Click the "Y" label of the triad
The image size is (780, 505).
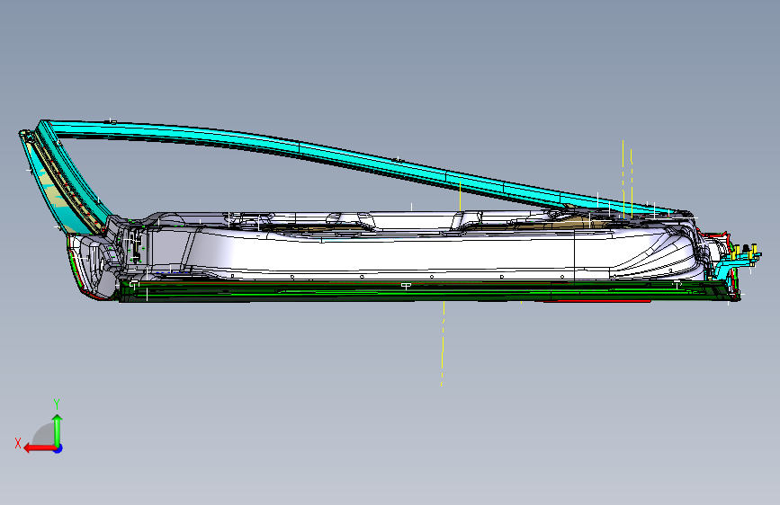click(x=57, y=404)
